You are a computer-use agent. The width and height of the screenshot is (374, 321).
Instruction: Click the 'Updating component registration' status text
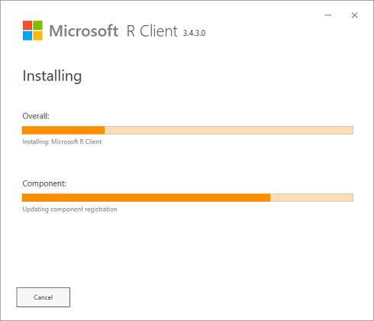point(69,209)
